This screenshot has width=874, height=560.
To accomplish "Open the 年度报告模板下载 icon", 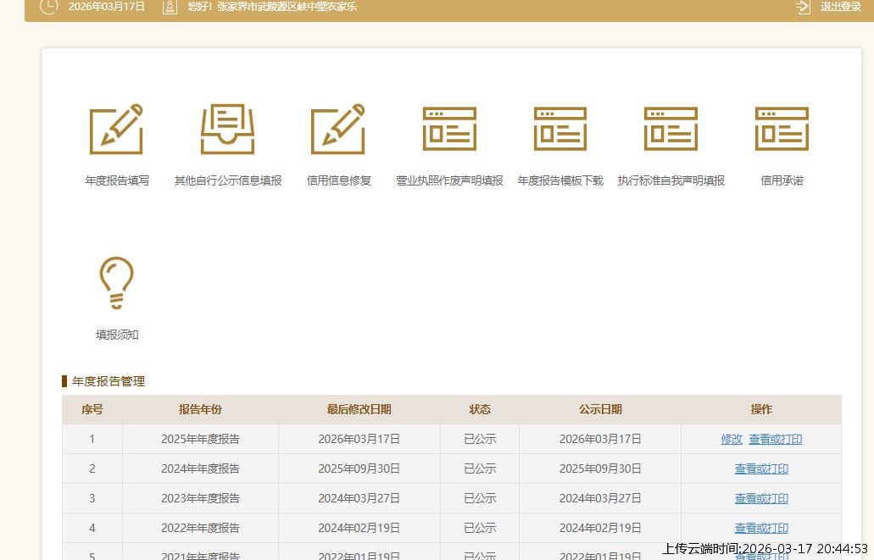I will click(x=560, y=129).
